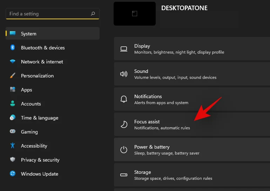Viewport: 270px width, 191px height.
Task: Click the Find a setting search box
Action: click(x=53, y=14)
